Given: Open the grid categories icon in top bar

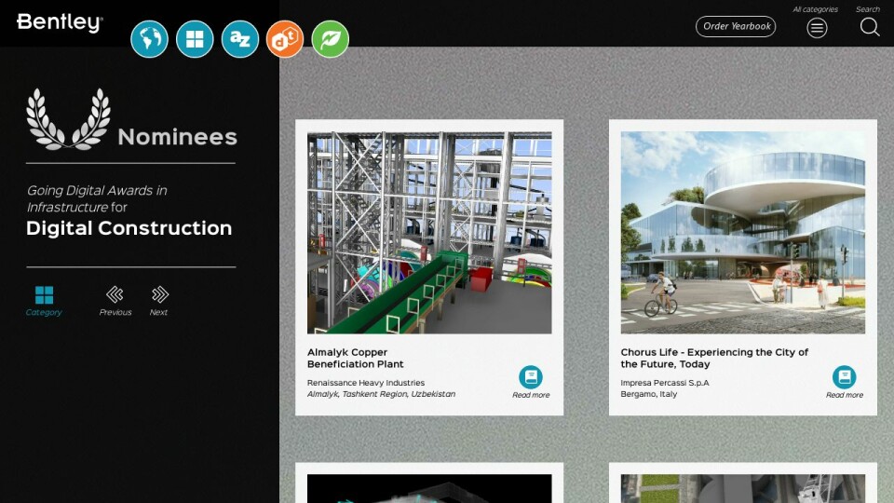Looking at the screenshot, I should click(x=195, y=39).
